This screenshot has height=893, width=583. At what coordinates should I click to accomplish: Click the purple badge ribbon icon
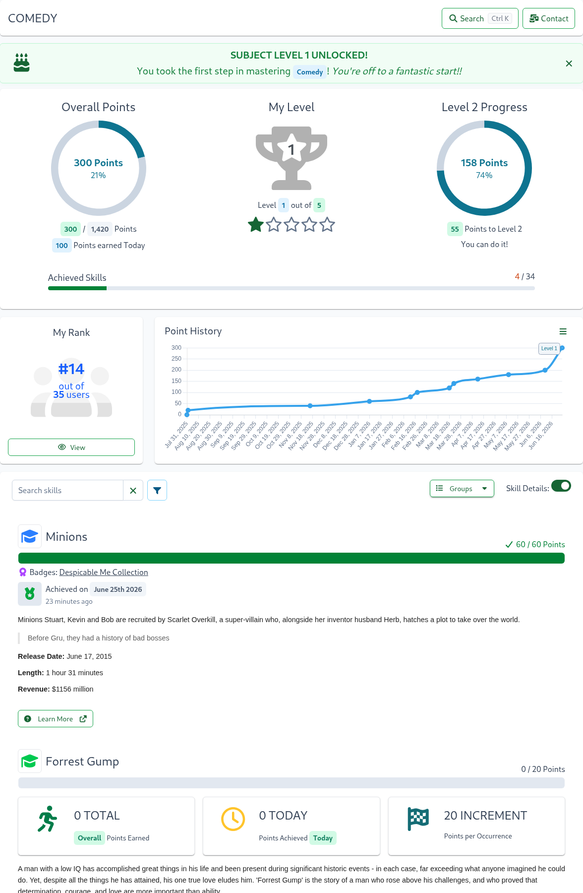[23, 572]
